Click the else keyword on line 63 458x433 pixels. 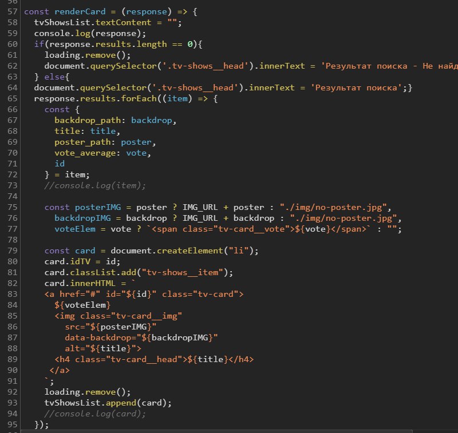point(54,77)
